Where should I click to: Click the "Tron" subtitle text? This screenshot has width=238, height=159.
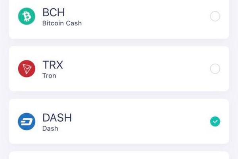point(49,76)
